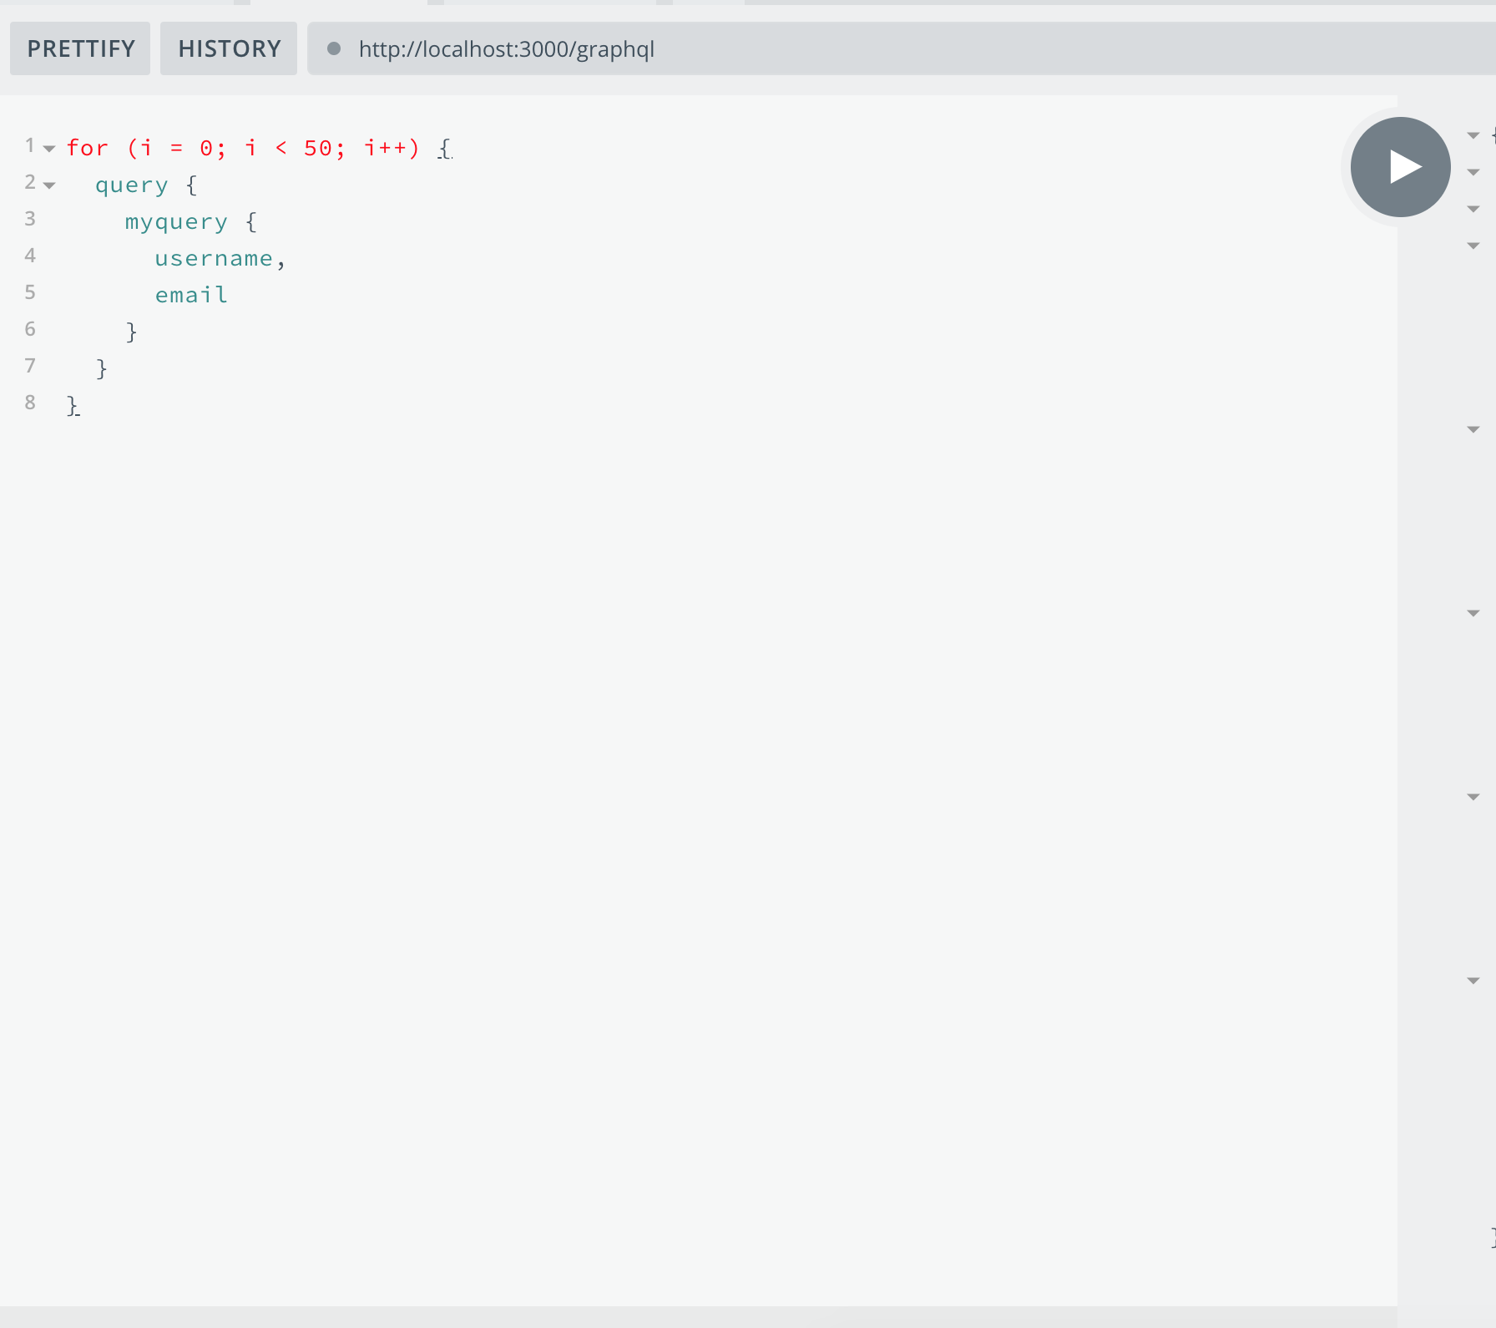Screen dimensions: 1496x1328
Task: Collapse the second fold arrow in the response pane
Action: (1473, 170)
